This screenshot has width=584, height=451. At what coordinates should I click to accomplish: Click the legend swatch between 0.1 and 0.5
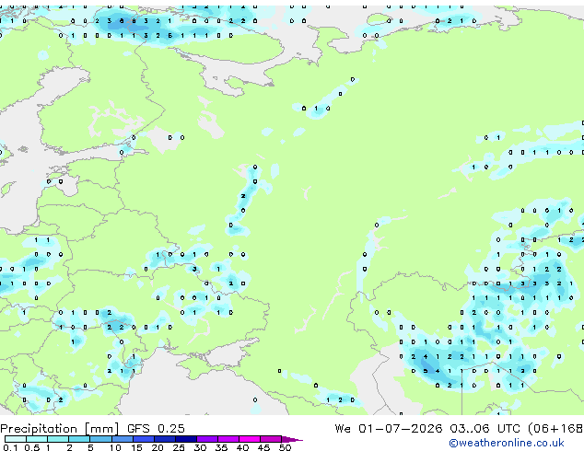tap(16, 439)
